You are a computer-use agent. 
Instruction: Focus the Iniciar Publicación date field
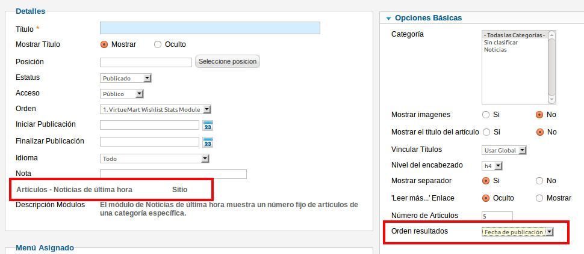[150, 125]
